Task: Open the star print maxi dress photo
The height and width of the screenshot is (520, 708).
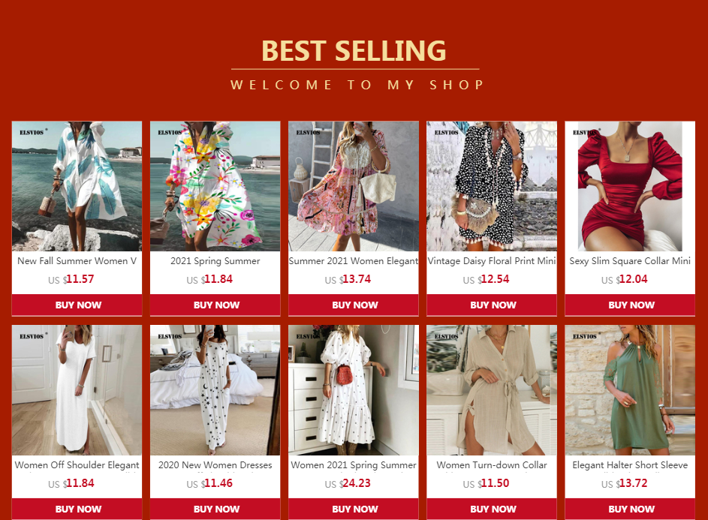Action: [215, 390]
